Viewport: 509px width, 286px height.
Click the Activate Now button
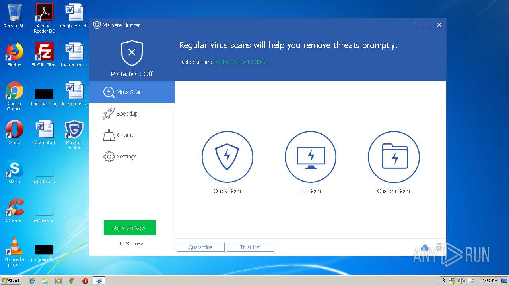[x=130, y=228]
